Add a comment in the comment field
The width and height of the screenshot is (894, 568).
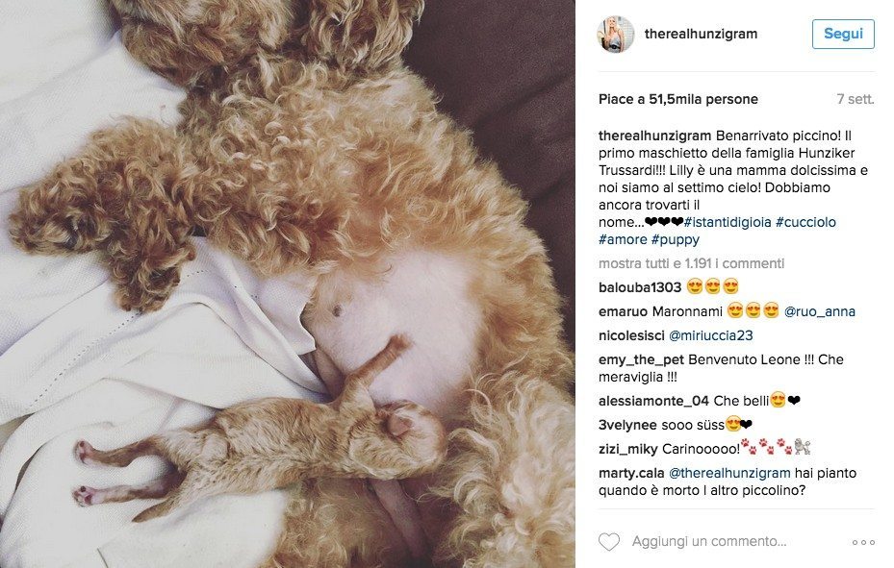point(709,541)
